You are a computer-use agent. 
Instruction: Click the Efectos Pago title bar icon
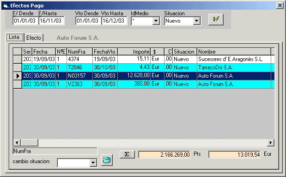pyautogui.click(x=6, y=6)
